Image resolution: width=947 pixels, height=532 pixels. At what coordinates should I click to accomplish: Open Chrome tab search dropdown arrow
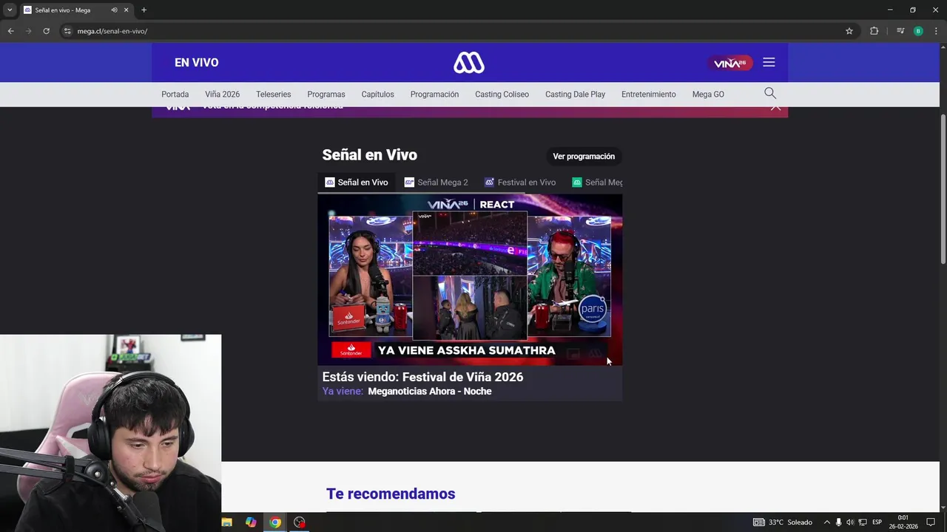(10, 10)
